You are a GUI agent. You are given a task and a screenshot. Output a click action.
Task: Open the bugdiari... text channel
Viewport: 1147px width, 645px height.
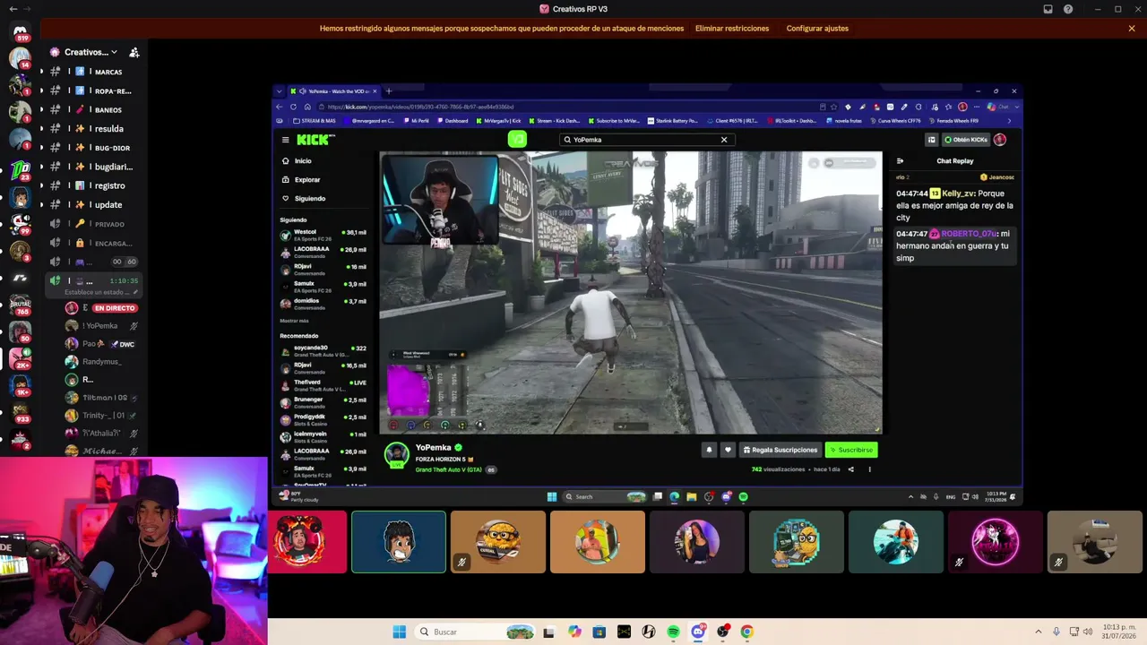click(93, 167)
